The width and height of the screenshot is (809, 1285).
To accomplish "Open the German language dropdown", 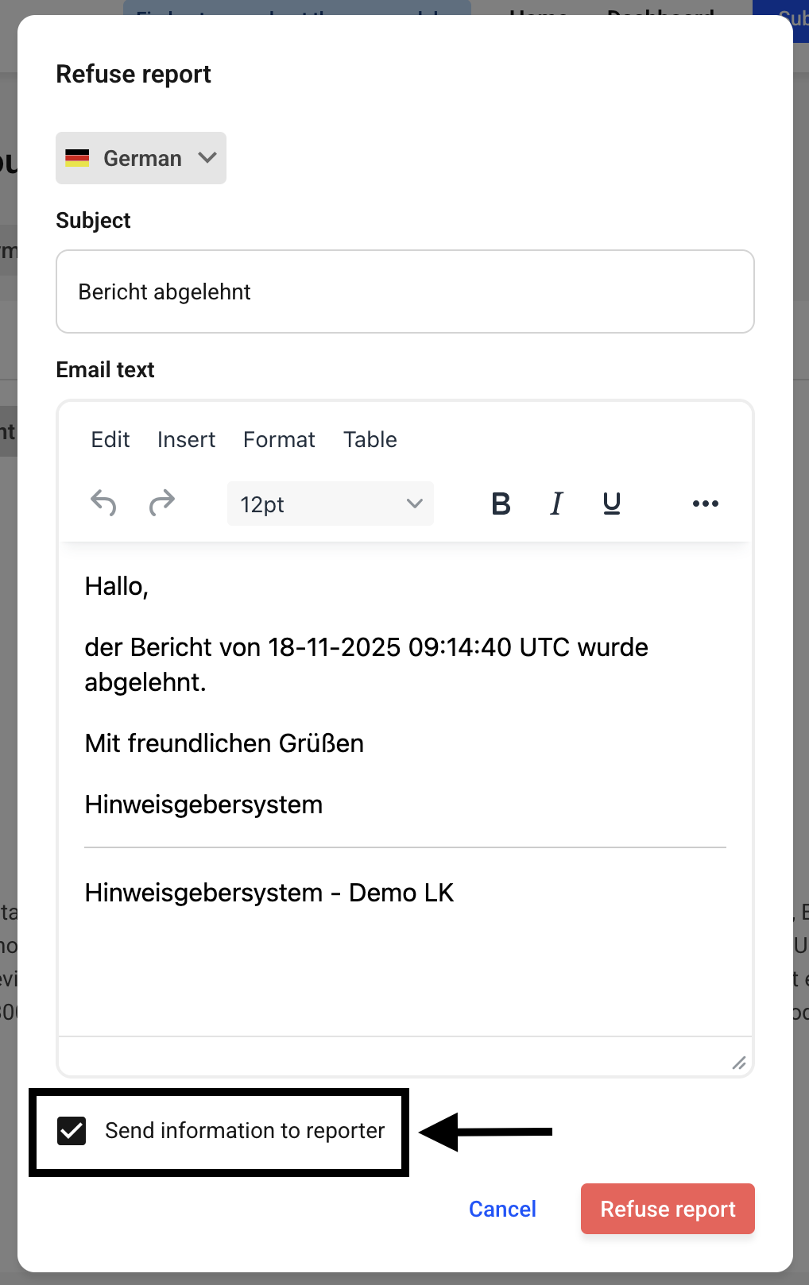I will (141, 158).
